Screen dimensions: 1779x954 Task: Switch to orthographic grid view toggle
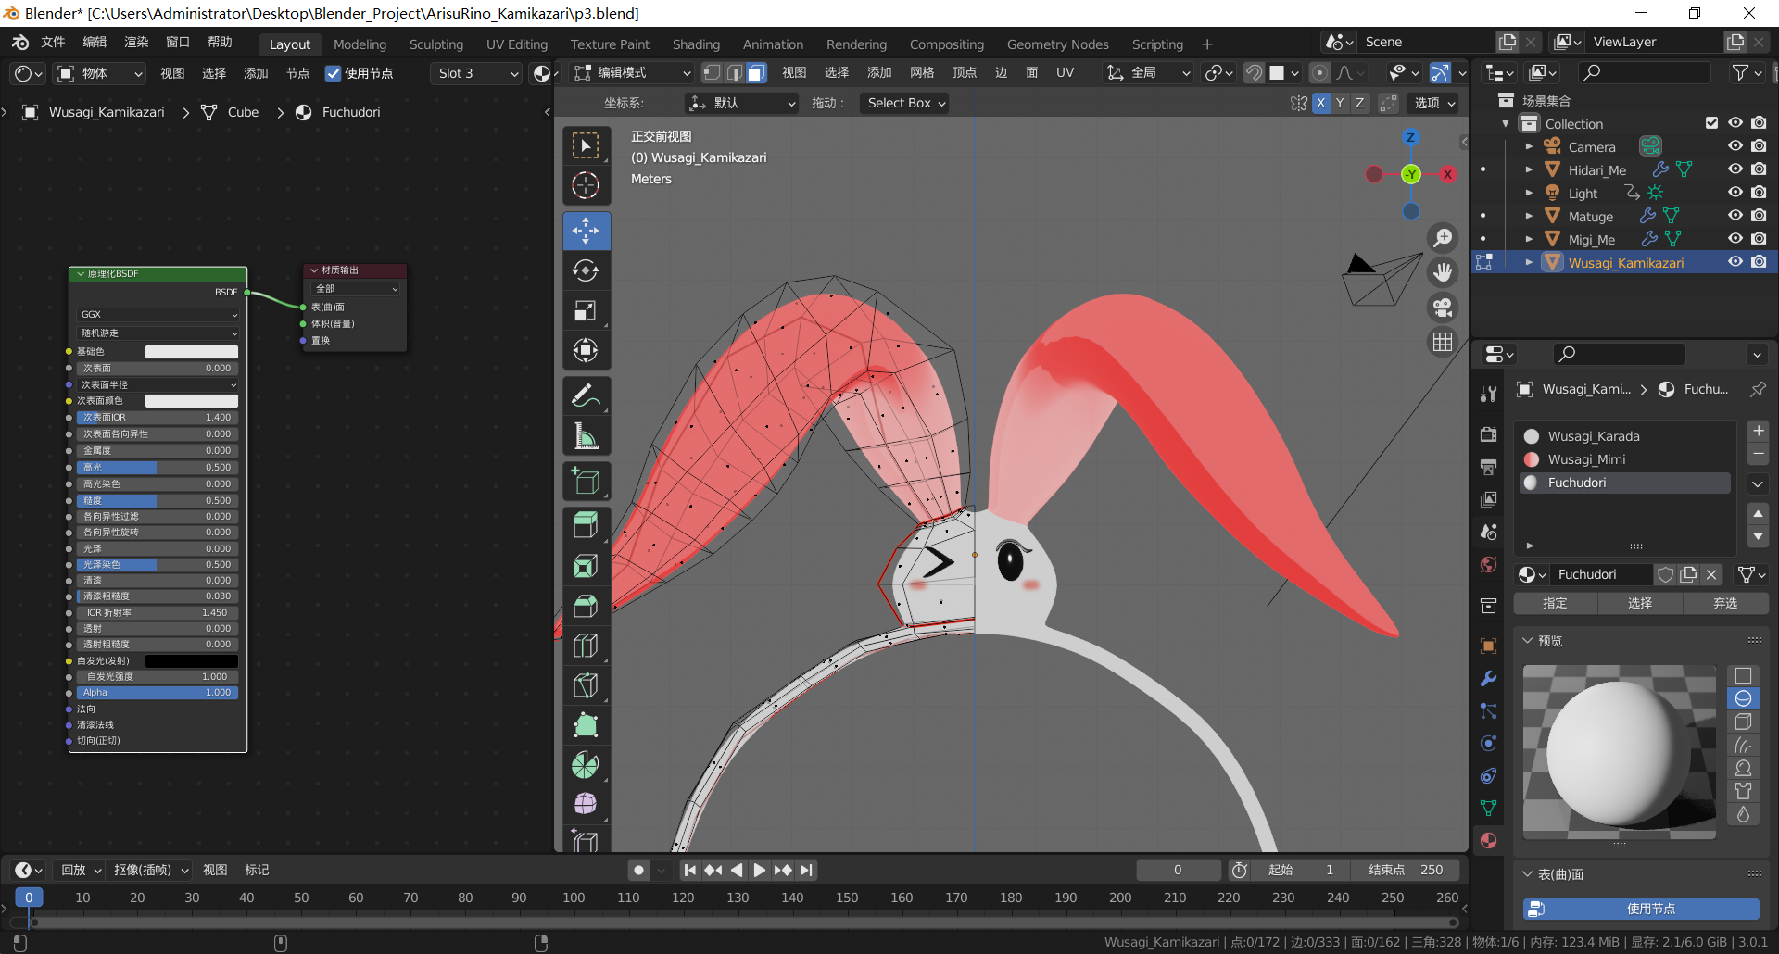click(1443, 342)
